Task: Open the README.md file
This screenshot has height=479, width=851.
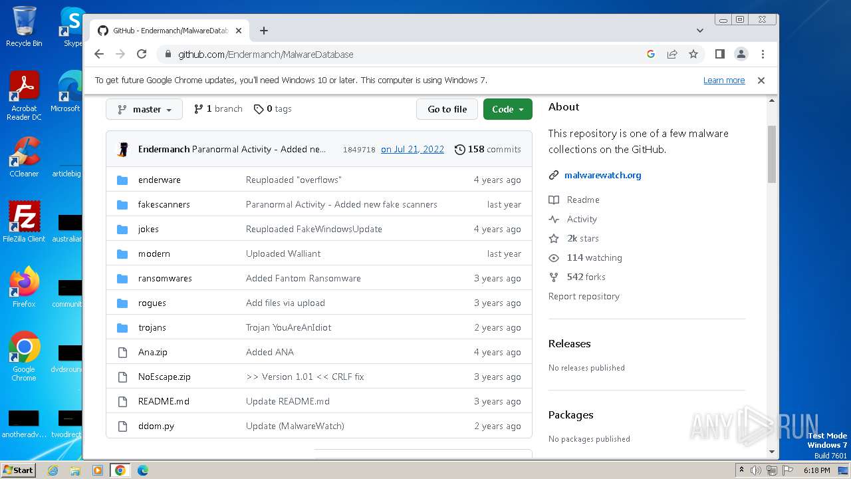Action: pyautogui.click(x=164, y=401)
